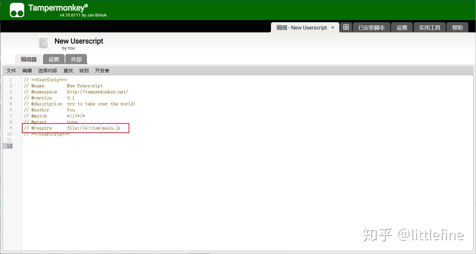Open the 转到 menu

click(84, 70)
